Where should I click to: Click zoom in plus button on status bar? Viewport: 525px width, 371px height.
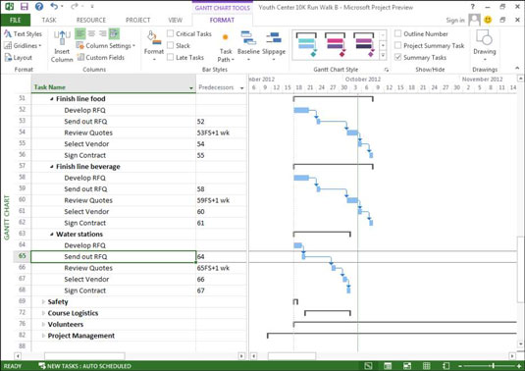[519, 366]
